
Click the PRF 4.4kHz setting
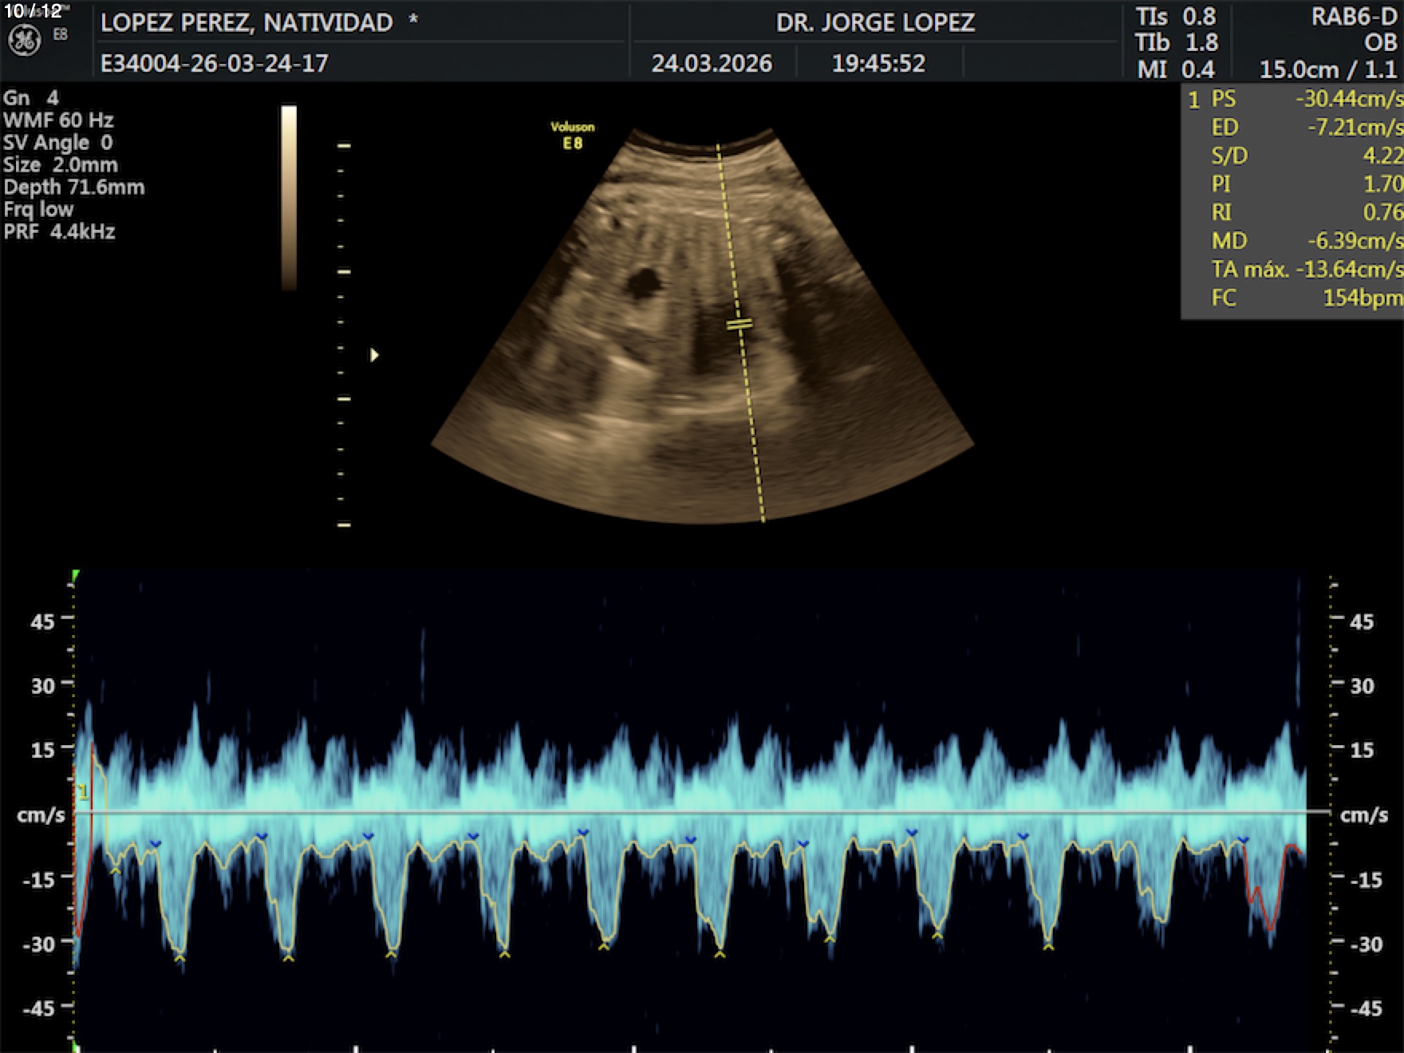click(60, 232)
